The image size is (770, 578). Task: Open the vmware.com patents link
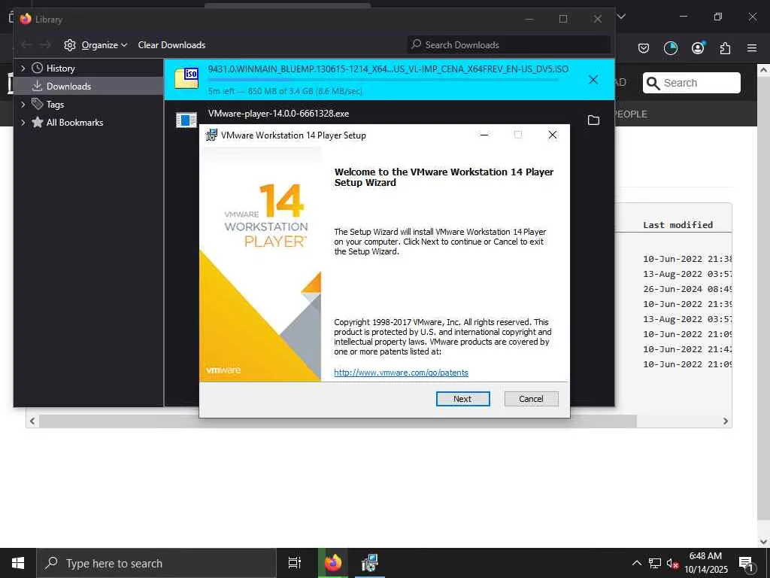(x=402, y=373)
